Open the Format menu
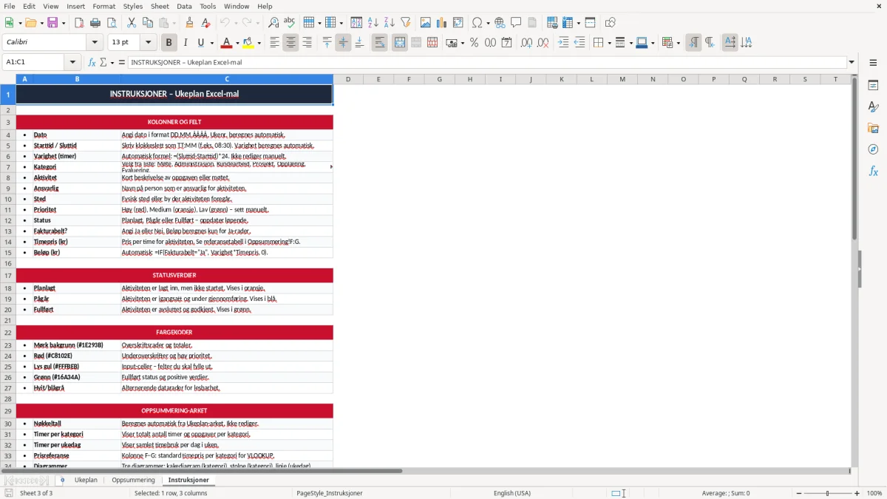 [x=103, y=6]
